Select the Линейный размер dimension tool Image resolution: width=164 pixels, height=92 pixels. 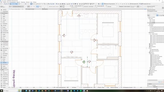click(4, 43)
